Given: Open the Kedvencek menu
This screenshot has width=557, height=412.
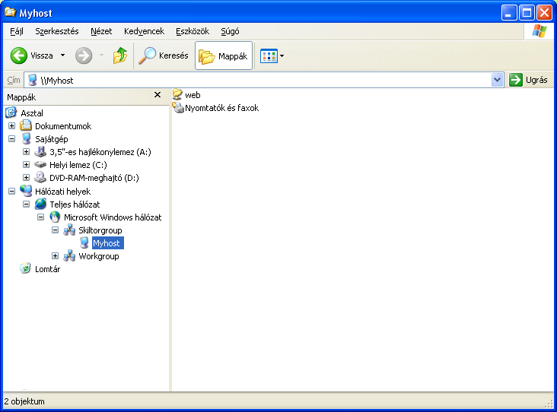Looking at the screenshot, I should tap(144, 31).
